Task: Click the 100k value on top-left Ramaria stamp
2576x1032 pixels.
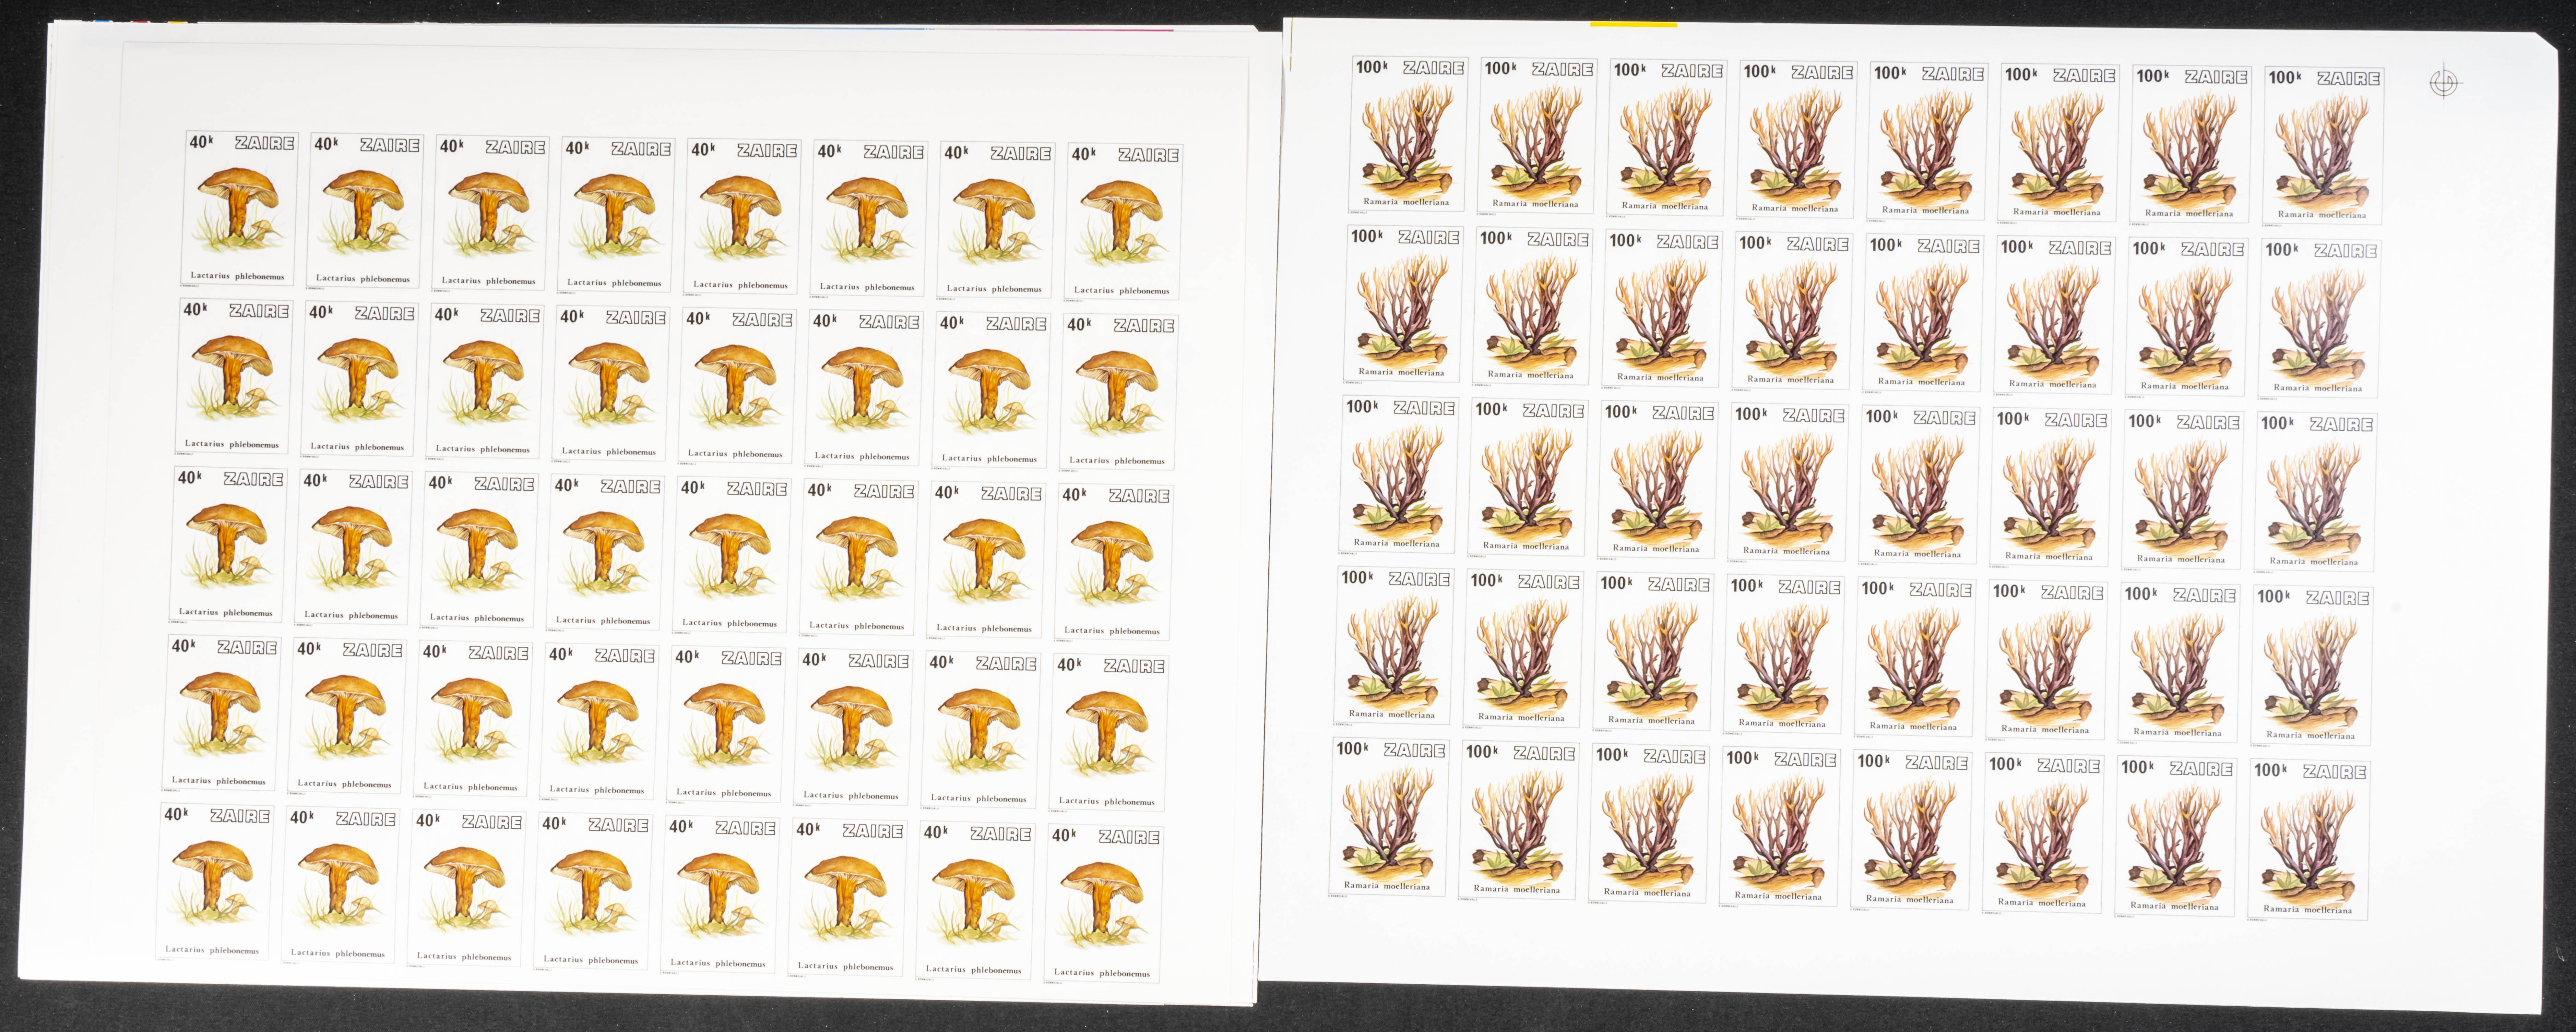Action: (1371, 67)
